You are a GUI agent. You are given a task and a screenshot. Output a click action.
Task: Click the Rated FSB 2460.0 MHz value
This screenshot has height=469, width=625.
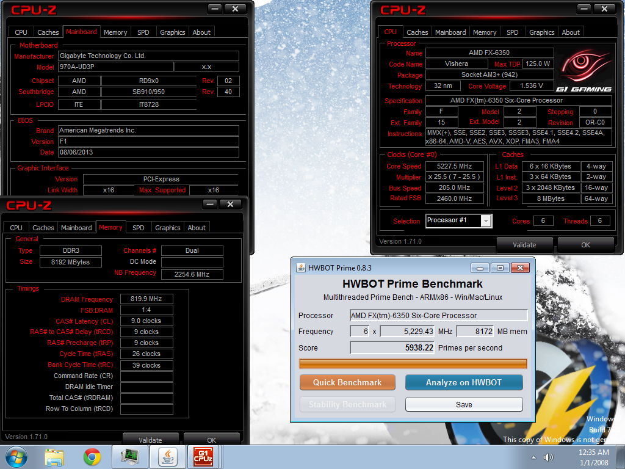(454, 198)
